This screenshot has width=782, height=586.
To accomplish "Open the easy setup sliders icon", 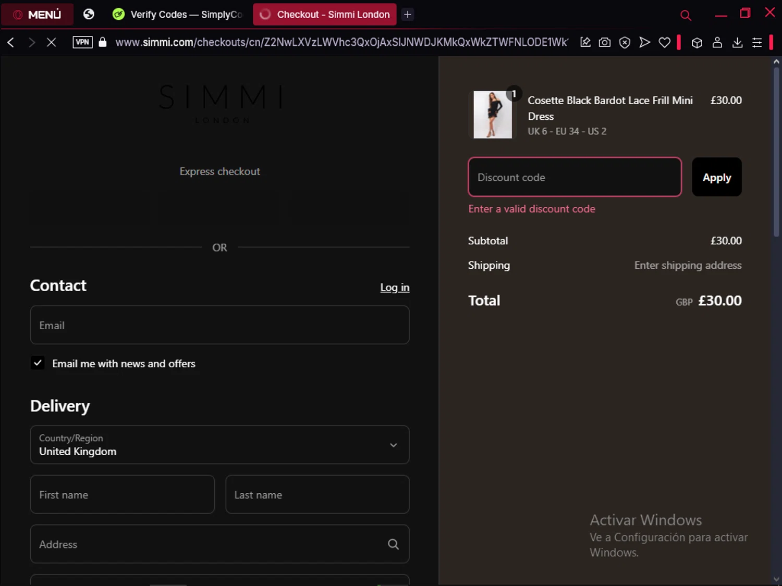I will (x=757, y=42).
